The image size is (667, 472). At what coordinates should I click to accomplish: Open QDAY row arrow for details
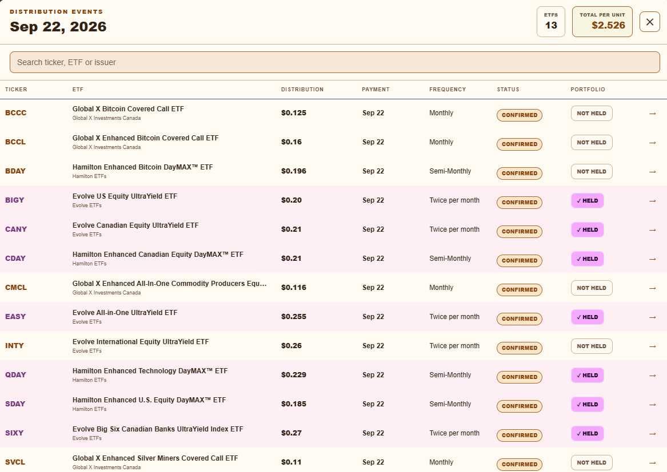coord(652,376)
